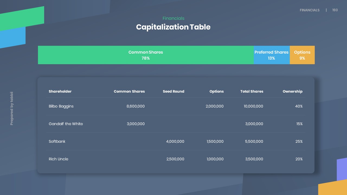Click the Rich Uncle shareholder cell
Viewport: 347px width, 195px height.
click(59, 159)
